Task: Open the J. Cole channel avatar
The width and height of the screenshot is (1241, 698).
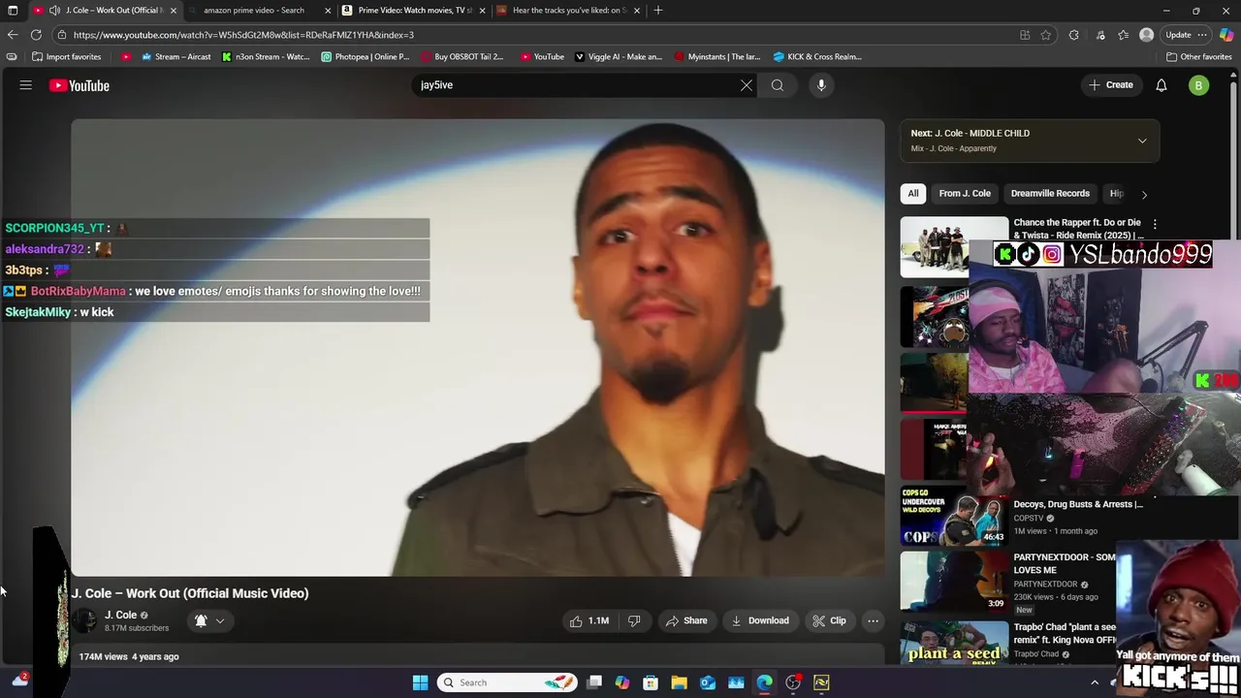Action: coord(84,620)
